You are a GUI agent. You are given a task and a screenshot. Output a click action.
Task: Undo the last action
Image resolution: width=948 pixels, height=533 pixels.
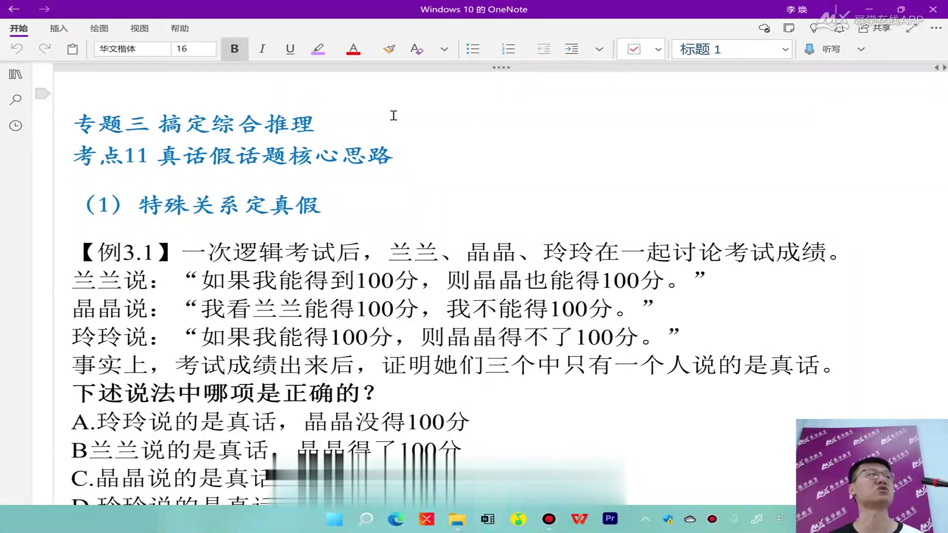17,48
